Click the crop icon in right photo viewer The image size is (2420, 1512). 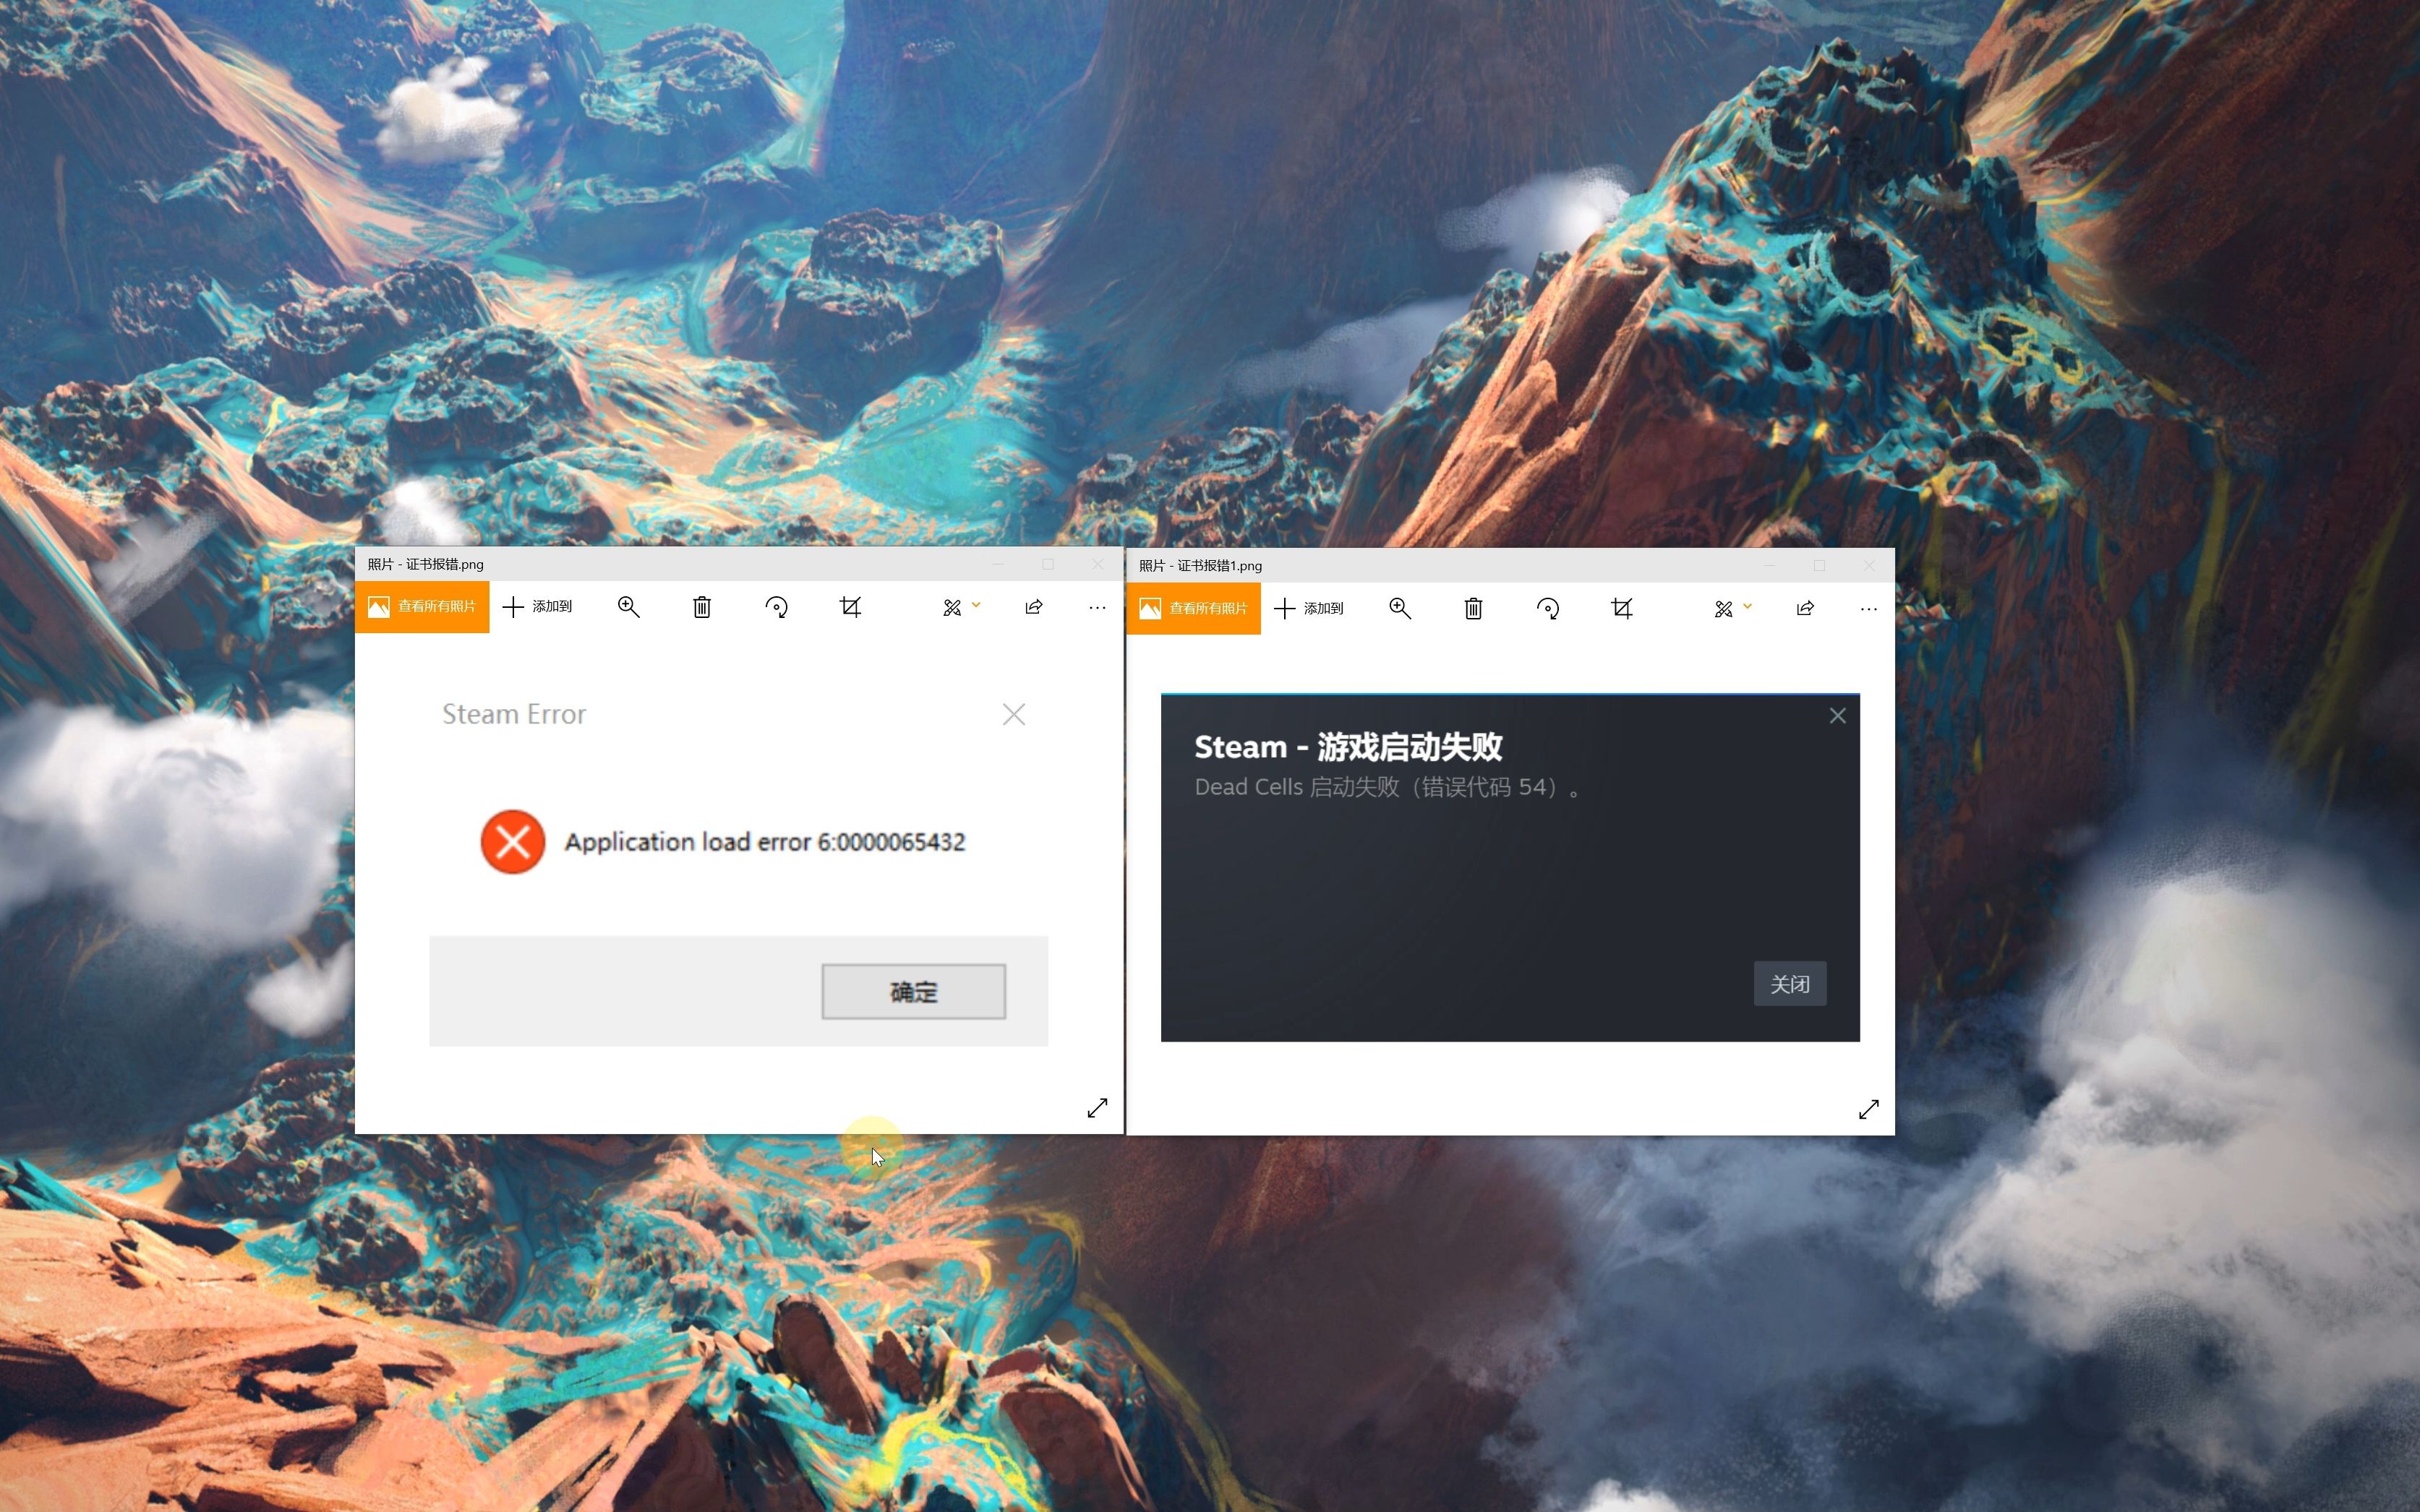[x=1620, y=608]
